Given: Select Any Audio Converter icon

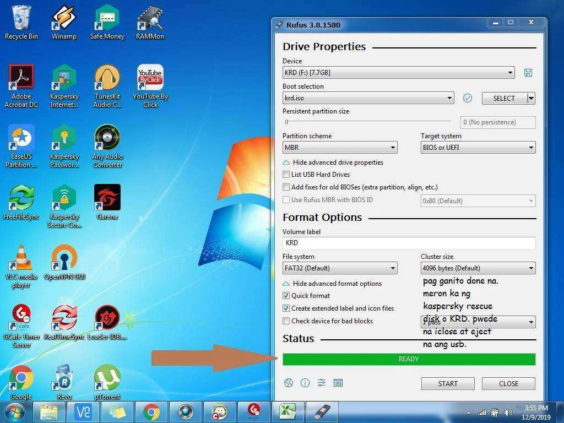Looking at the screenshot, I should [107, 147].
